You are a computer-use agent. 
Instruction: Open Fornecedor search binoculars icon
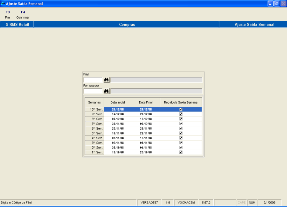pos(106,91)
